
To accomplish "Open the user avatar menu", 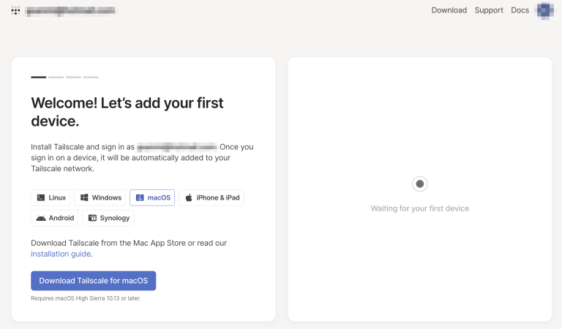I will click(x=544, y=10).
